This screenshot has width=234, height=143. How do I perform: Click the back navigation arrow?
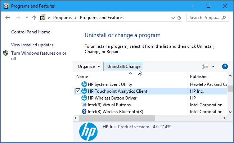tap(8, 18)
